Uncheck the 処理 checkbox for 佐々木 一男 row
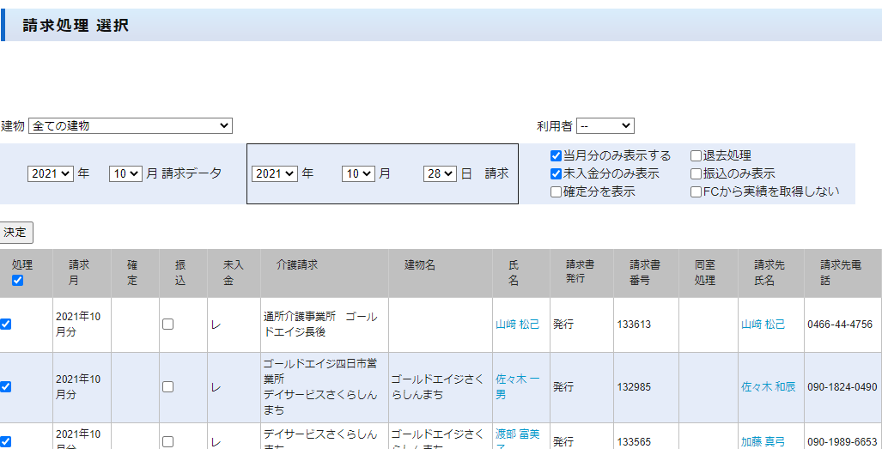Image resolution: width=882 pixels, height=449 pixels. point(6,387)
